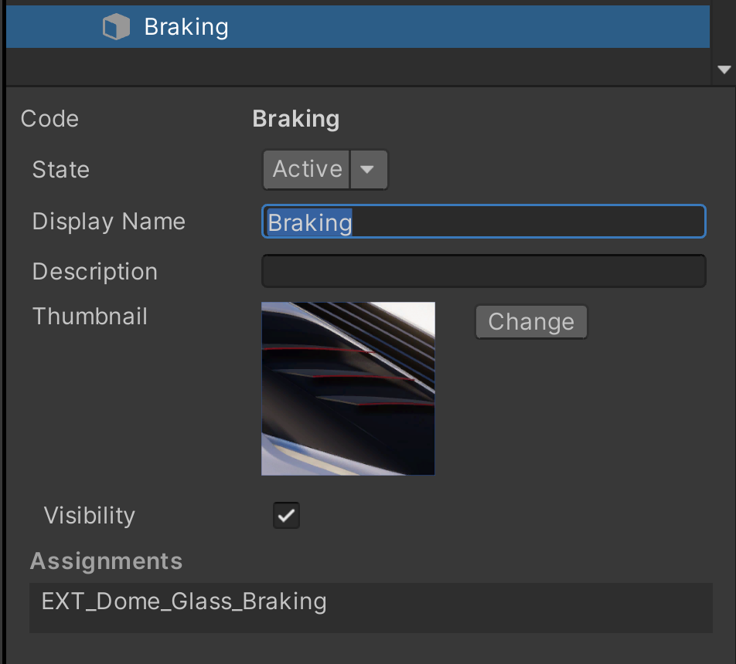Click the bold Braking code value
This screenshot has width=736, height=664.
point(295,119)
